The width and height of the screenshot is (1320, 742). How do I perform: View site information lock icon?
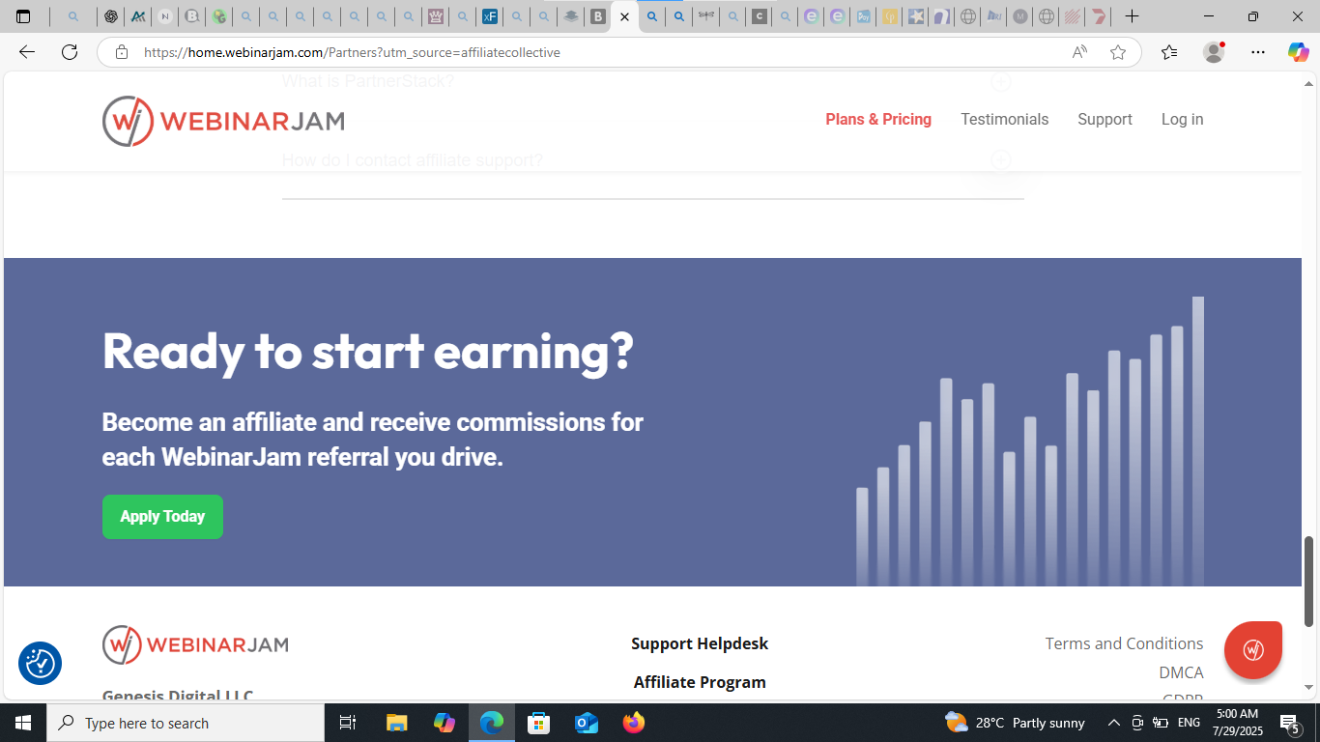[122, 52]
